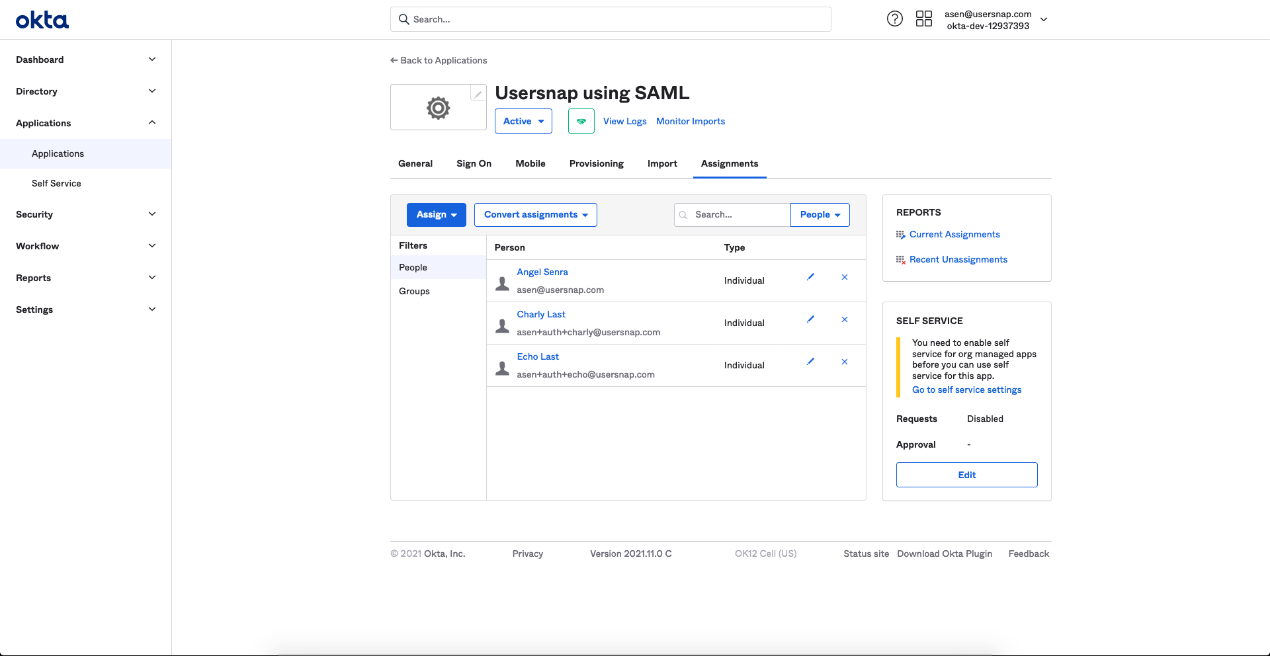Click the Okta, Inc. footer link
Viewport: 1270px width, 656px height.
444,554
